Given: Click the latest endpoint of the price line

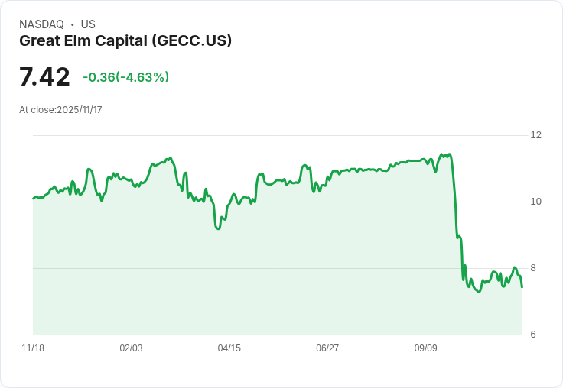Looking at the screenshot, I should tap(522, 286).
